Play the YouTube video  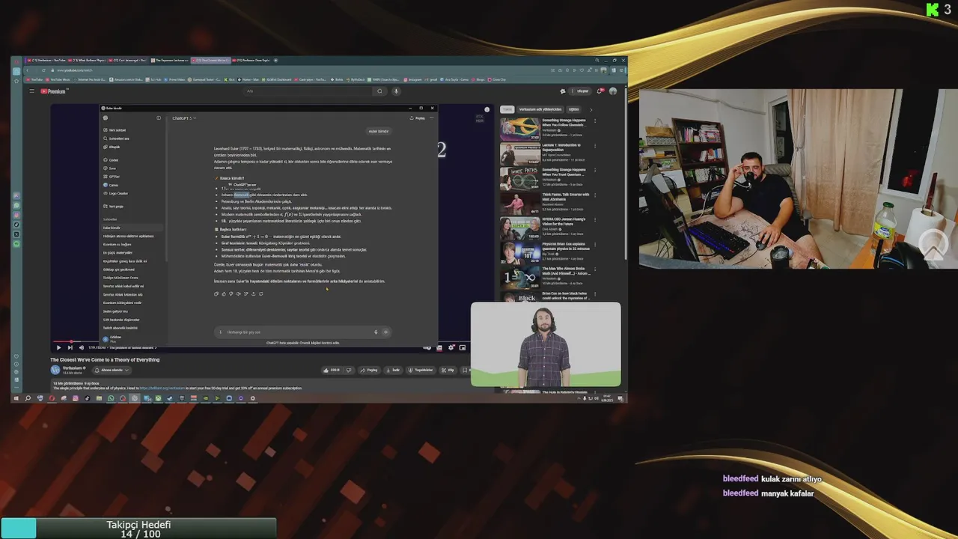[58, 347]
